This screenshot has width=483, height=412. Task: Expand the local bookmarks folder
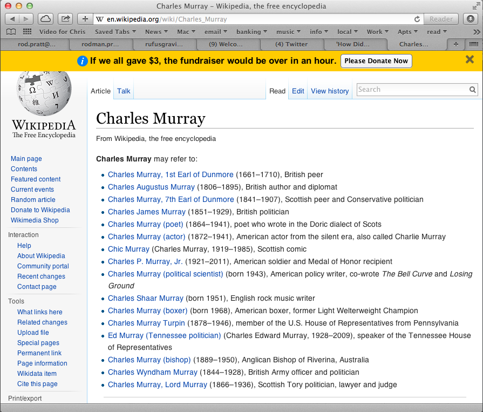(347, 32)
